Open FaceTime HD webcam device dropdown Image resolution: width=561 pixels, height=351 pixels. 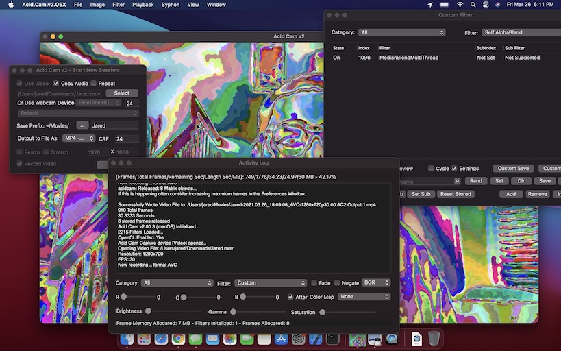click(x=99, y=103)
